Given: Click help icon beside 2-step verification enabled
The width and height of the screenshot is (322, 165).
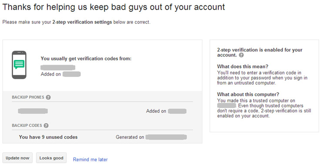Looking at the screenshot, I should point(241,55).
